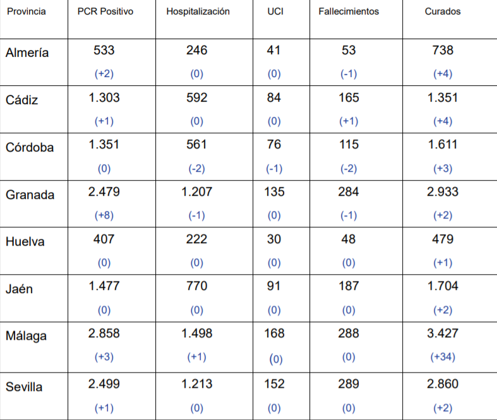Viewport: 497px width, 420px height.
Task: Click the Hospitalización column header
Action: click(x=198, y=12)
